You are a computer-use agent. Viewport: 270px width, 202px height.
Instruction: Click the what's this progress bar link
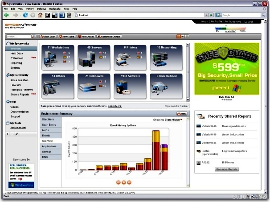pyautogui.click(x=230, y=31)
